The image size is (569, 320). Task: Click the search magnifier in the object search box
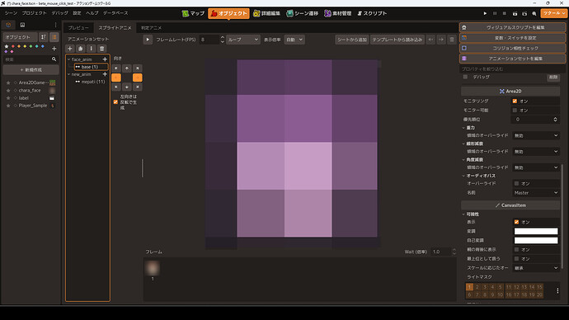(54, 59)
